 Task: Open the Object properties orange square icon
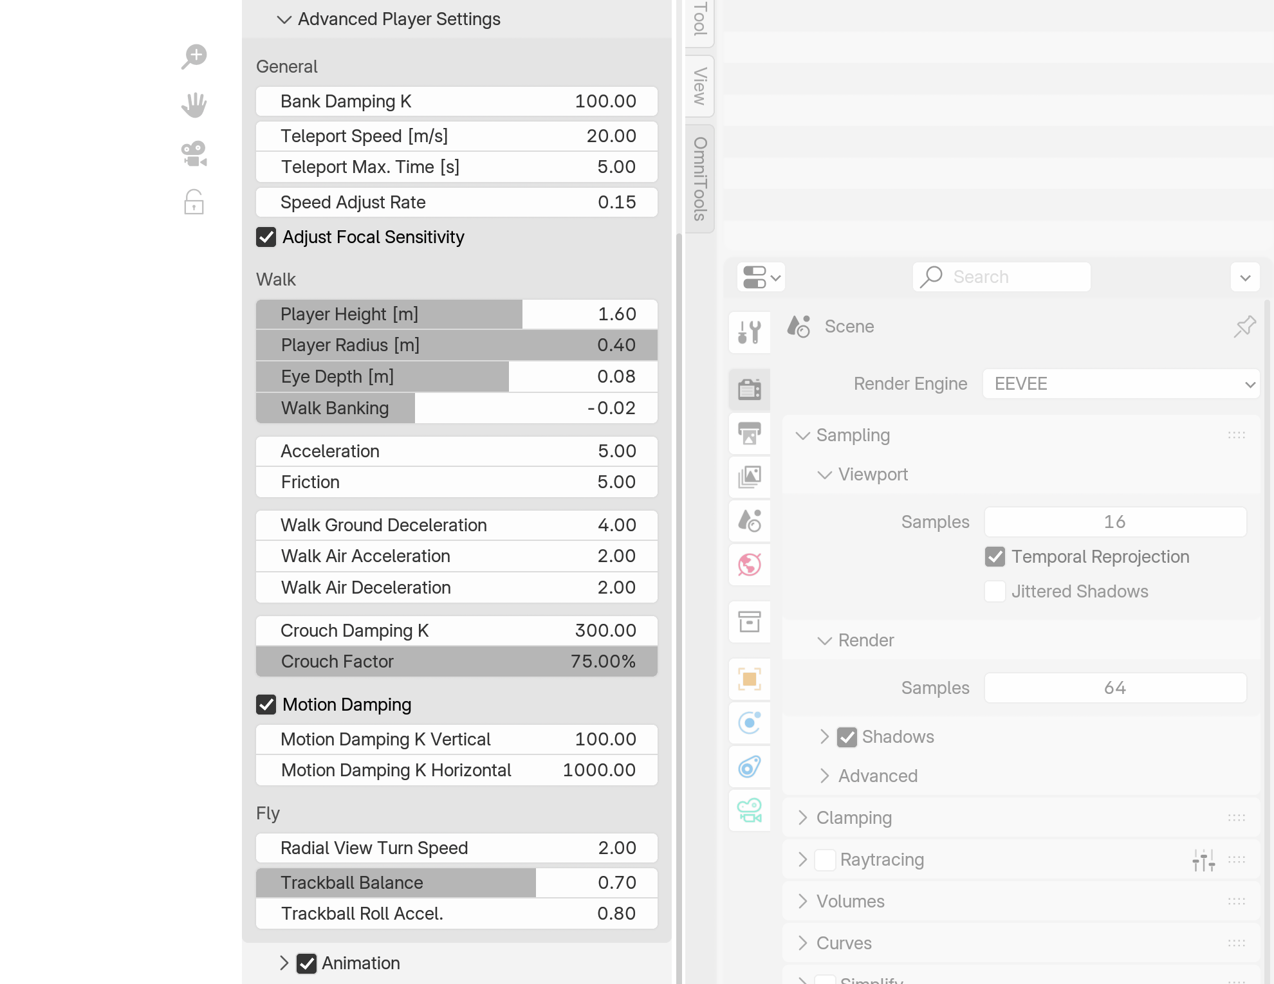[x=750, y=679]
